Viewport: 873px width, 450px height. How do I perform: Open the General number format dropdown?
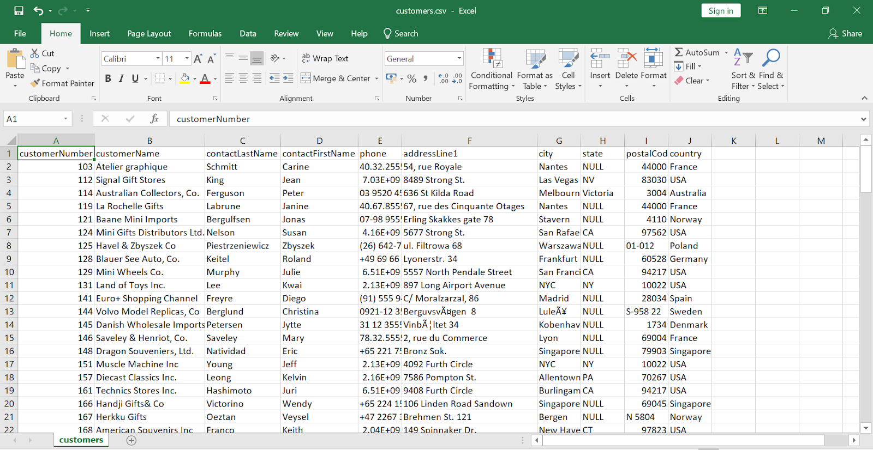coord(459,59)
